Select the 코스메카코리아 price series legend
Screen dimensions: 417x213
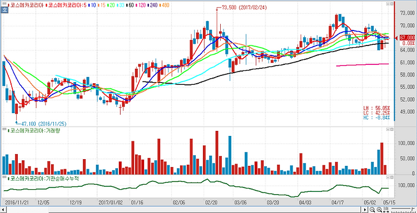[x=26, y=5]
